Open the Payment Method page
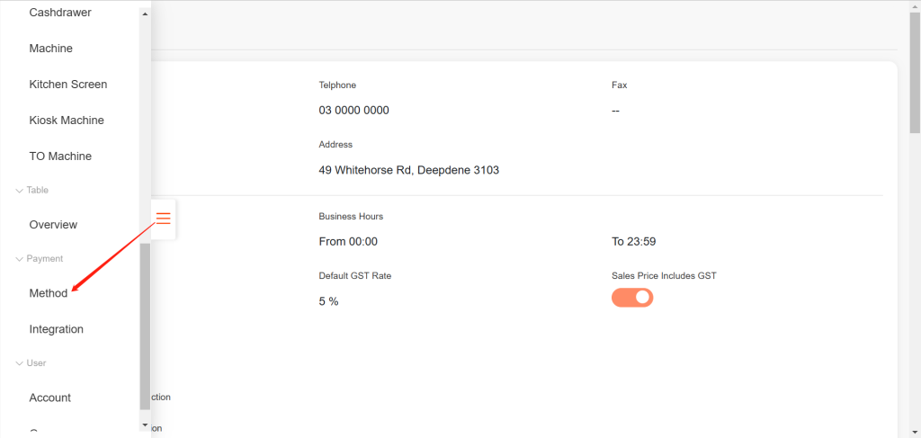The image size is (921, 438). tap(49, 293)
